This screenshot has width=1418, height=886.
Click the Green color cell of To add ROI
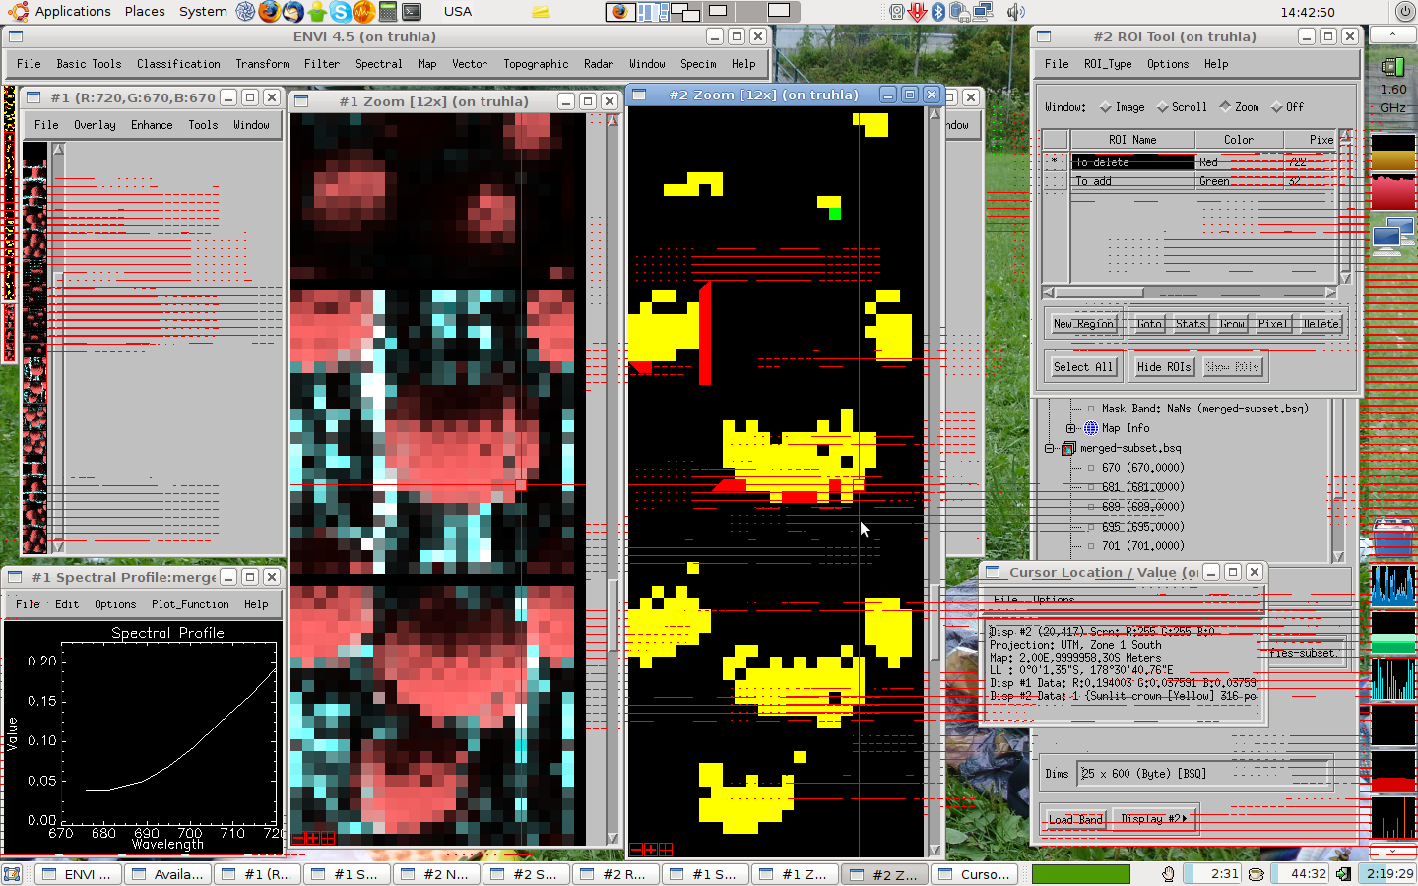tap(1239, 181)
